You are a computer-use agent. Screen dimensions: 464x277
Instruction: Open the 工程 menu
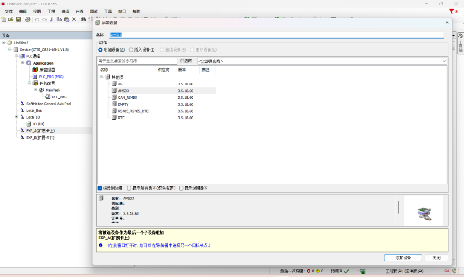coord(51,12)
